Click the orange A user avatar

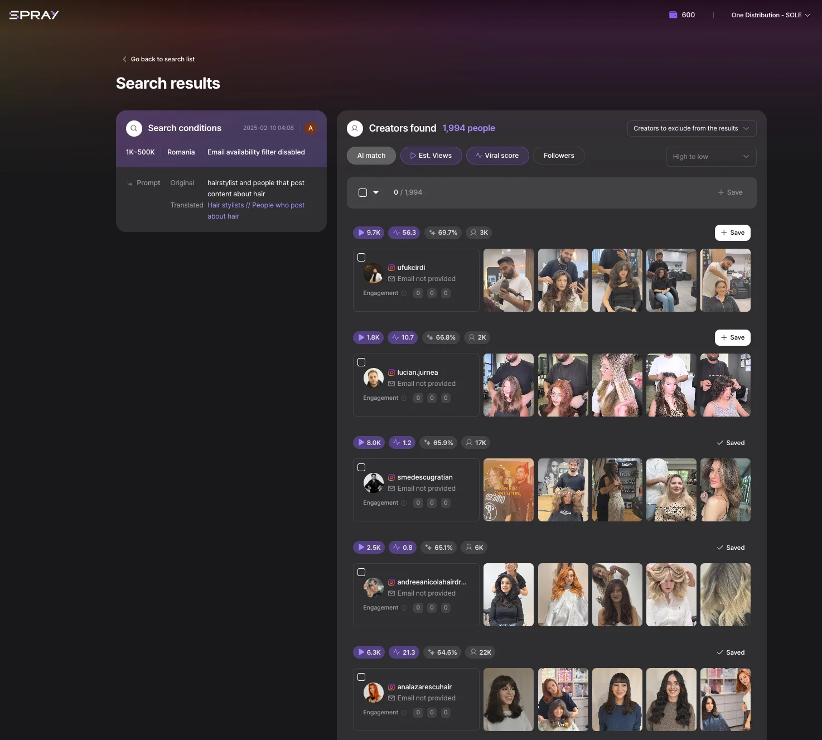(311, 128)
